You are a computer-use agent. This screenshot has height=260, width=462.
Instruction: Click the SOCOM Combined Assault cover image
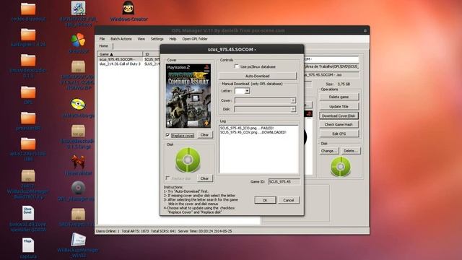188,96
